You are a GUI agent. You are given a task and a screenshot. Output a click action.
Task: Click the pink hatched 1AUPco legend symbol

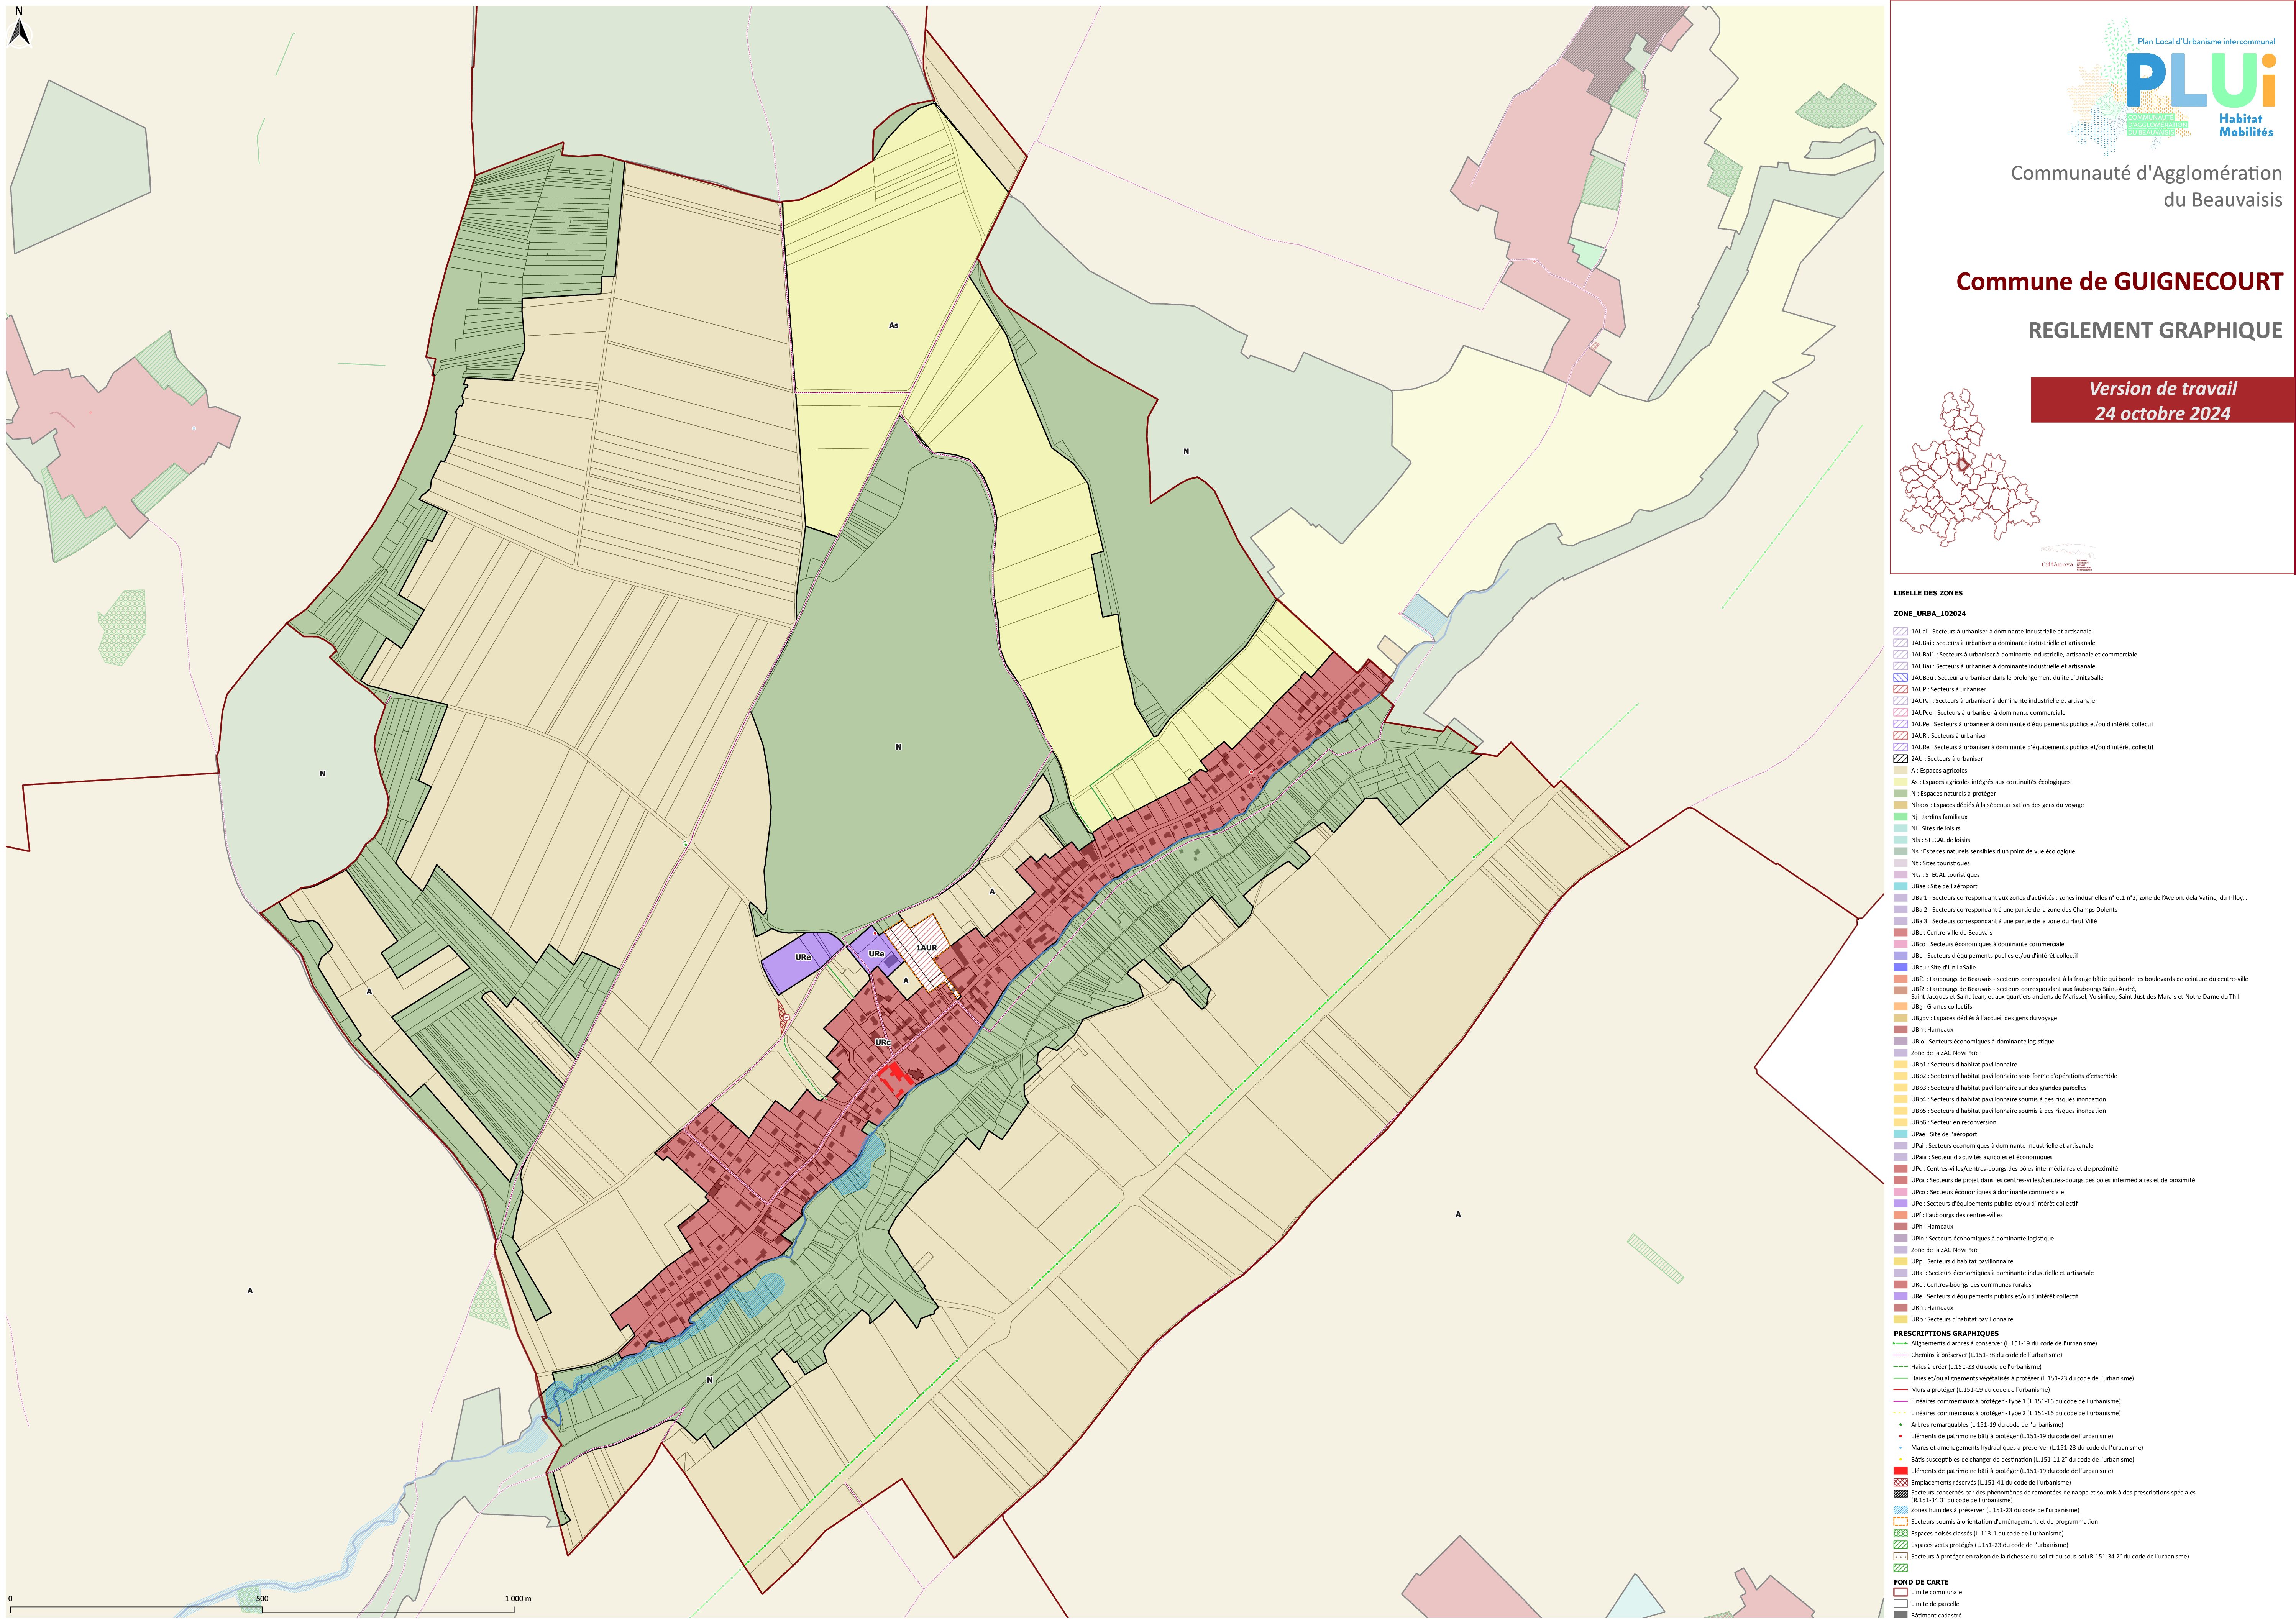[1900, 713]
